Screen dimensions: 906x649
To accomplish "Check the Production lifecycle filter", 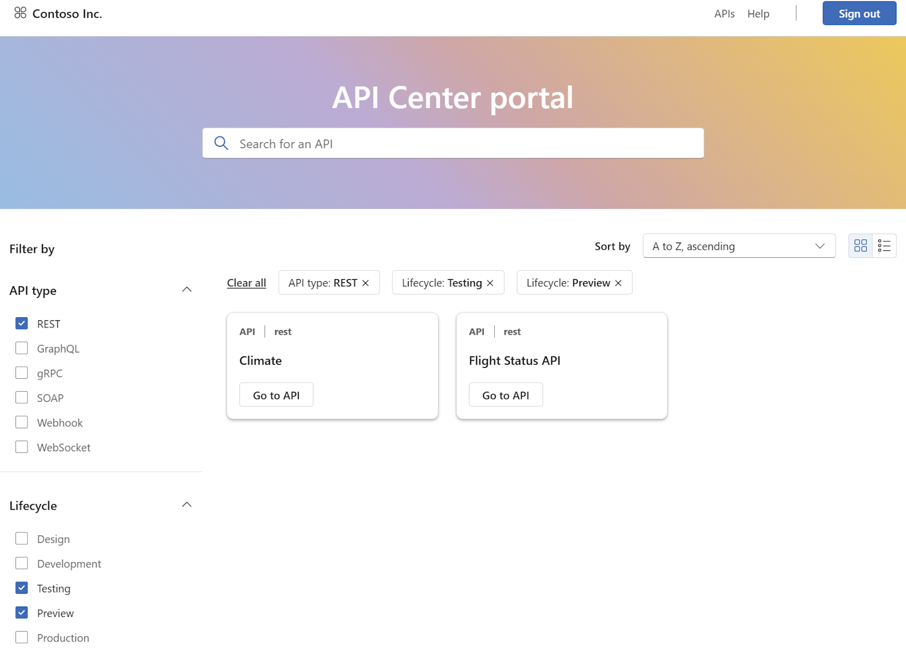I will [21, 637].
